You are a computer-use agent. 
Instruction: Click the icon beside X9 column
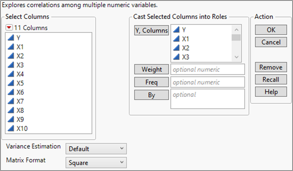11,119
